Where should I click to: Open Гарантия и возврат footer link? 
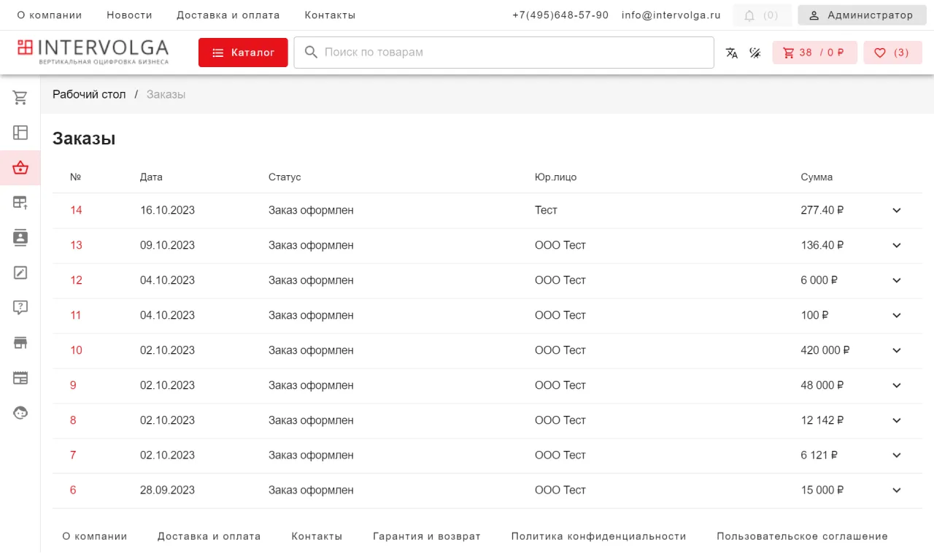pyautogui.click(x=427, y=536)
